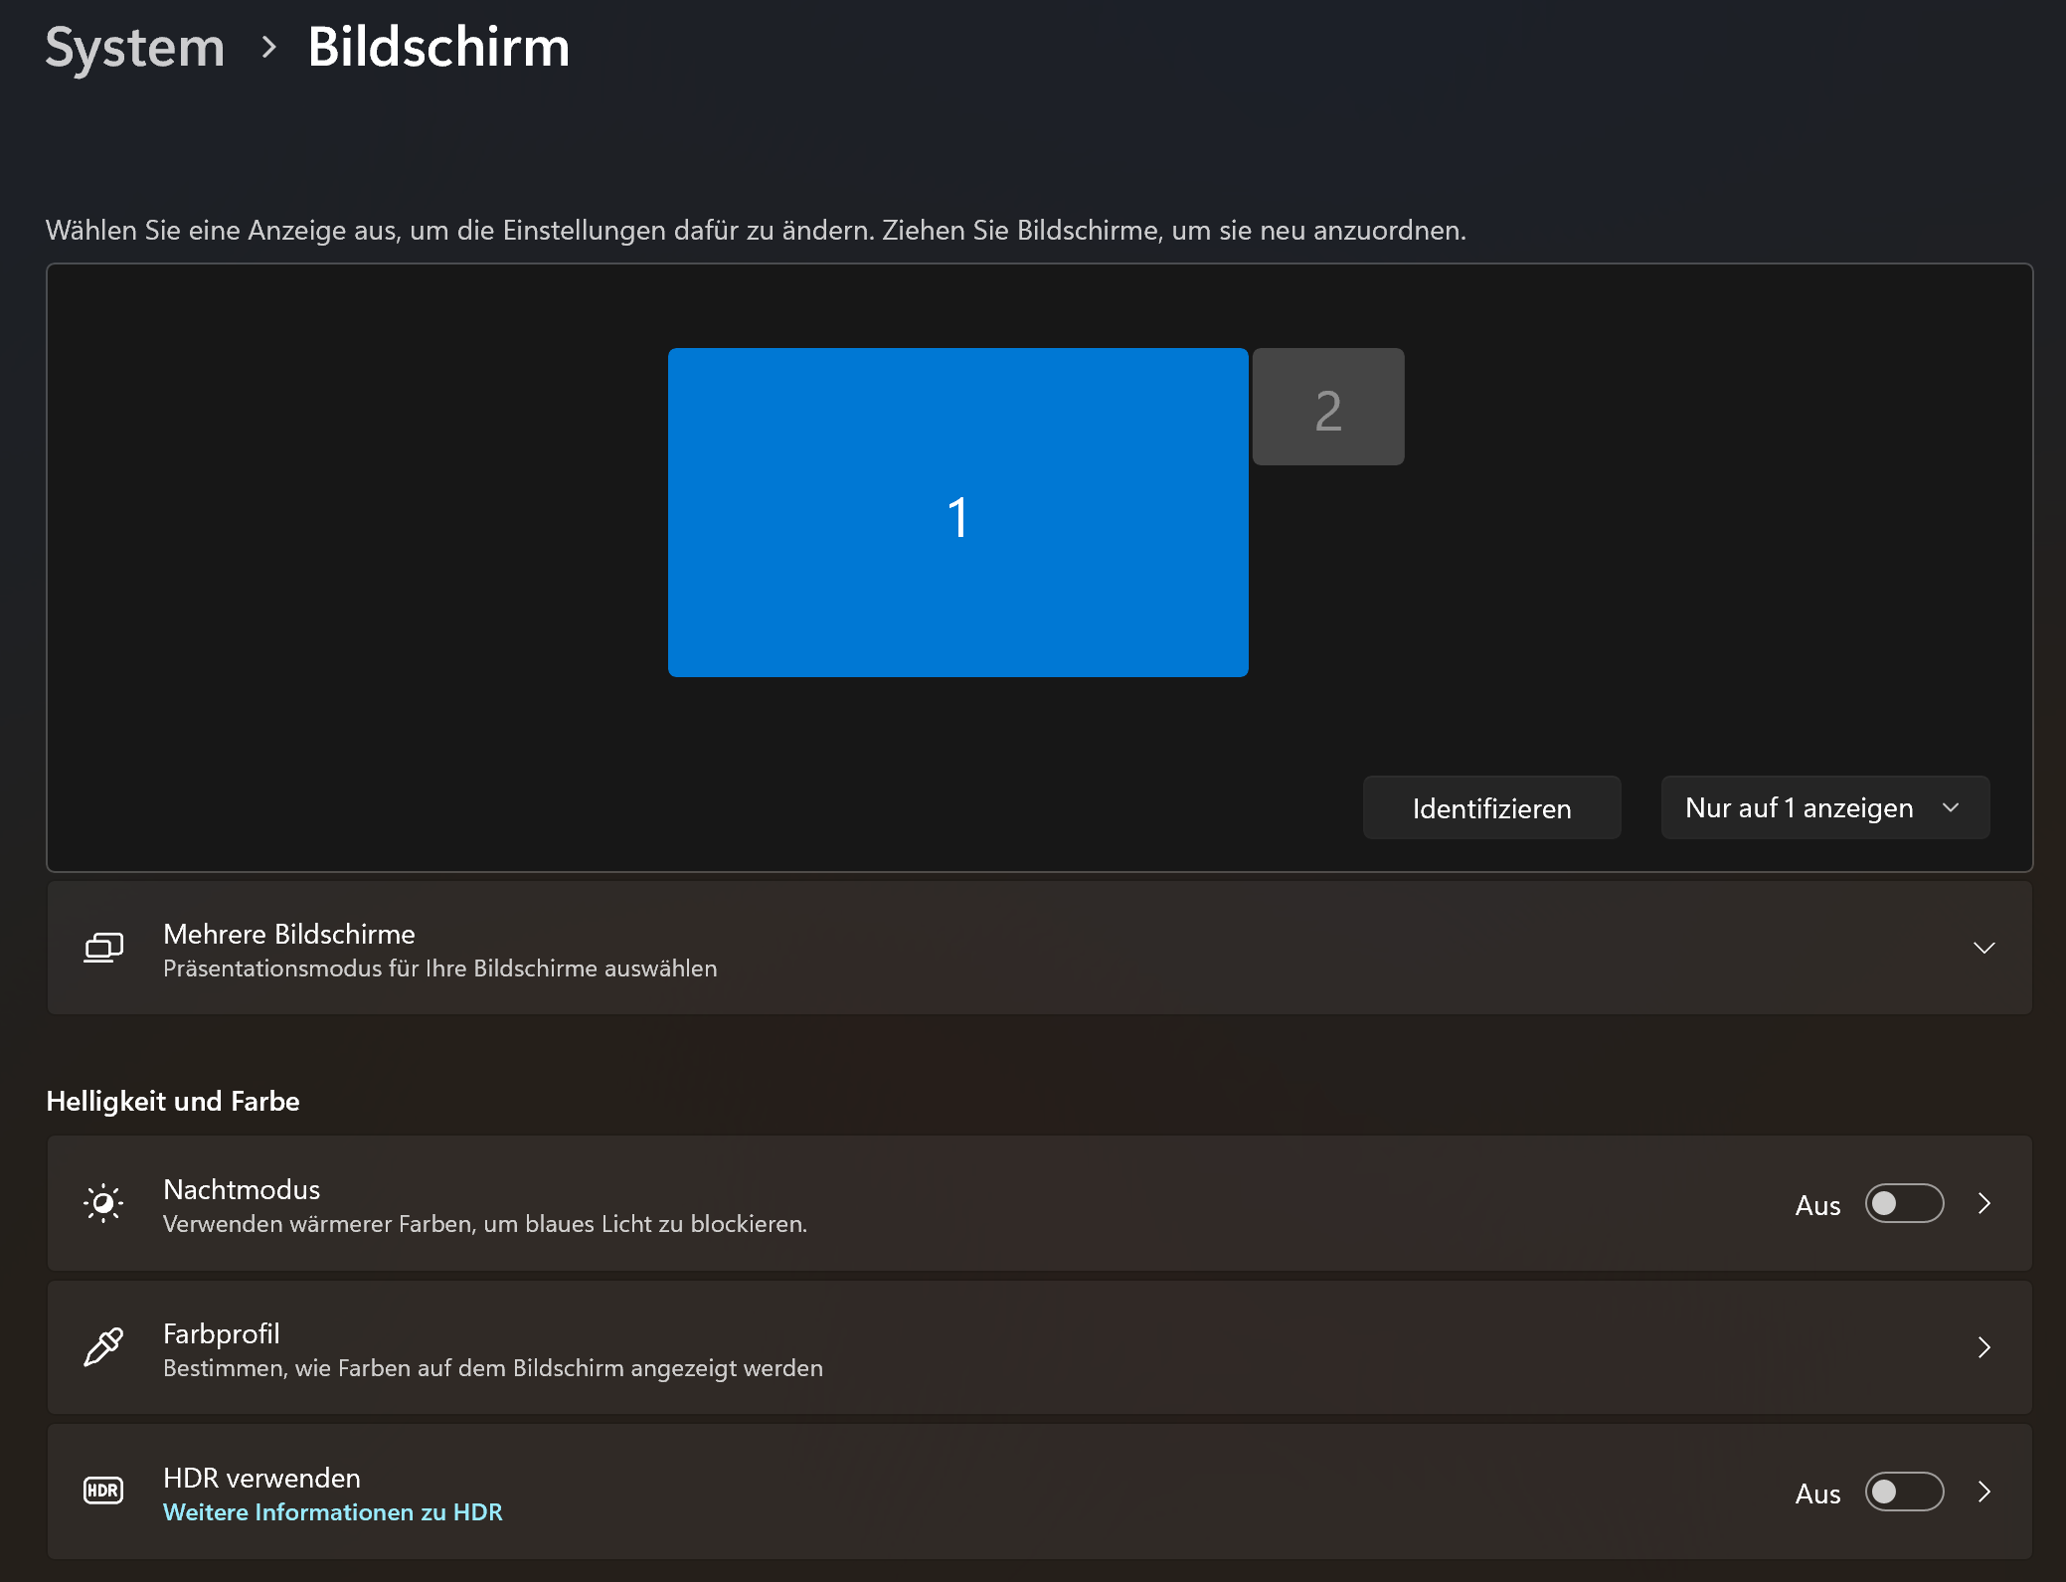
Task: Open 'Weitere Informationen zu HDR' link
Action: pyautogui.click(x=332, y=1512)
